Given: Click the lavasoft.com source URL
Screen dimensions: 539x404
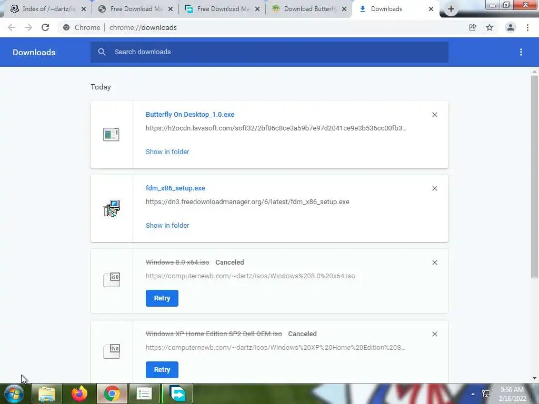Looking at the screenshot, I should coord(276,128).
